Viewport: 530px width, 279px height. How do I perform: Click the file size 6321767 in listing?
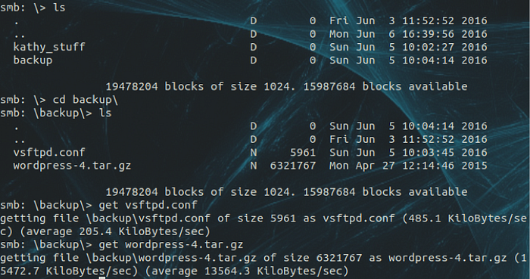[293, 166]
